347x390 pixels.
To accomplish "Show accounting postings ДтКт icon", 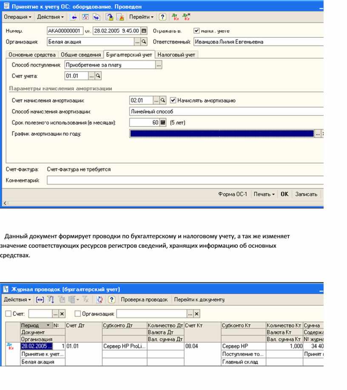I will (x=176, y=17).
